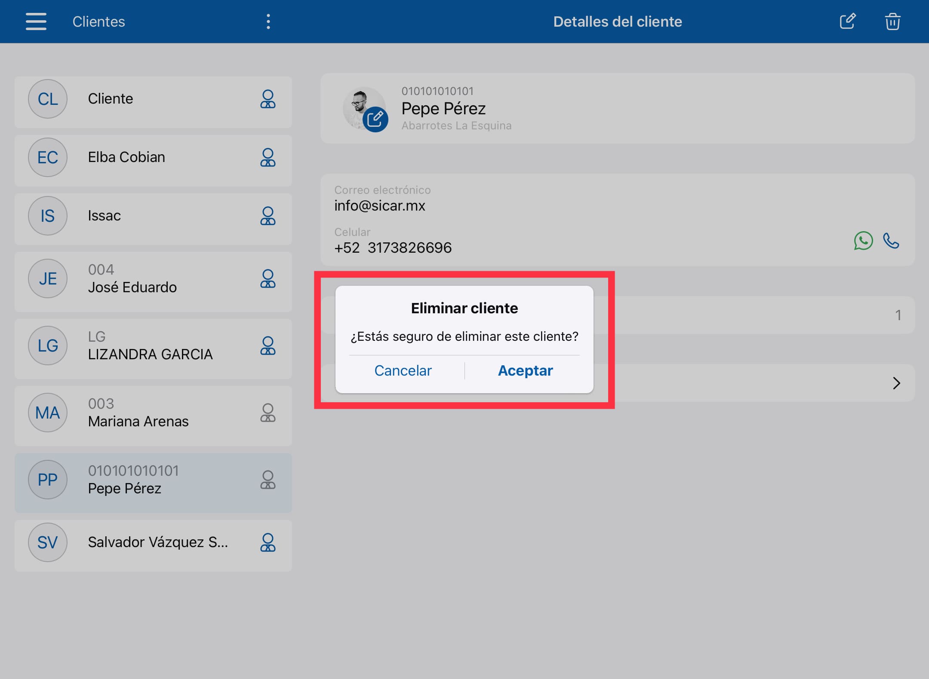Viewport: 929px width, 679px height.
Task: Select José Eduardo from the client list
Action: pos(132,287)
